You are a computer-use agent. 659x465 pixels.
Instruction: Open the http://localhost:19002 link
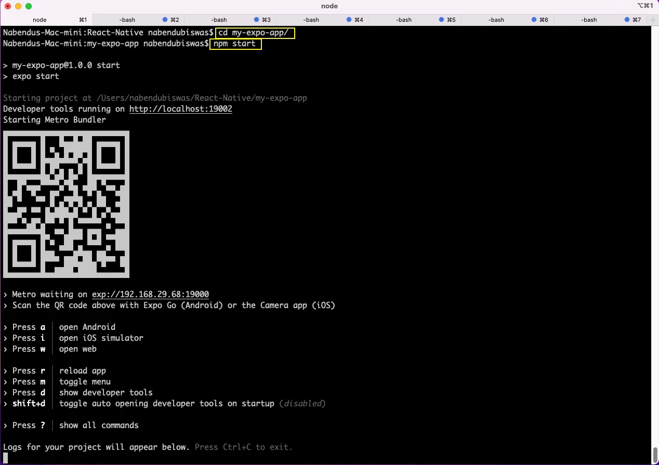pos(181,109)
